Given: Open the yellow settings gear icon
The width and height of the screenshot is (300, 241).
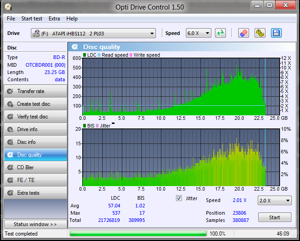Looking at the screenshot, I should 260,33.
